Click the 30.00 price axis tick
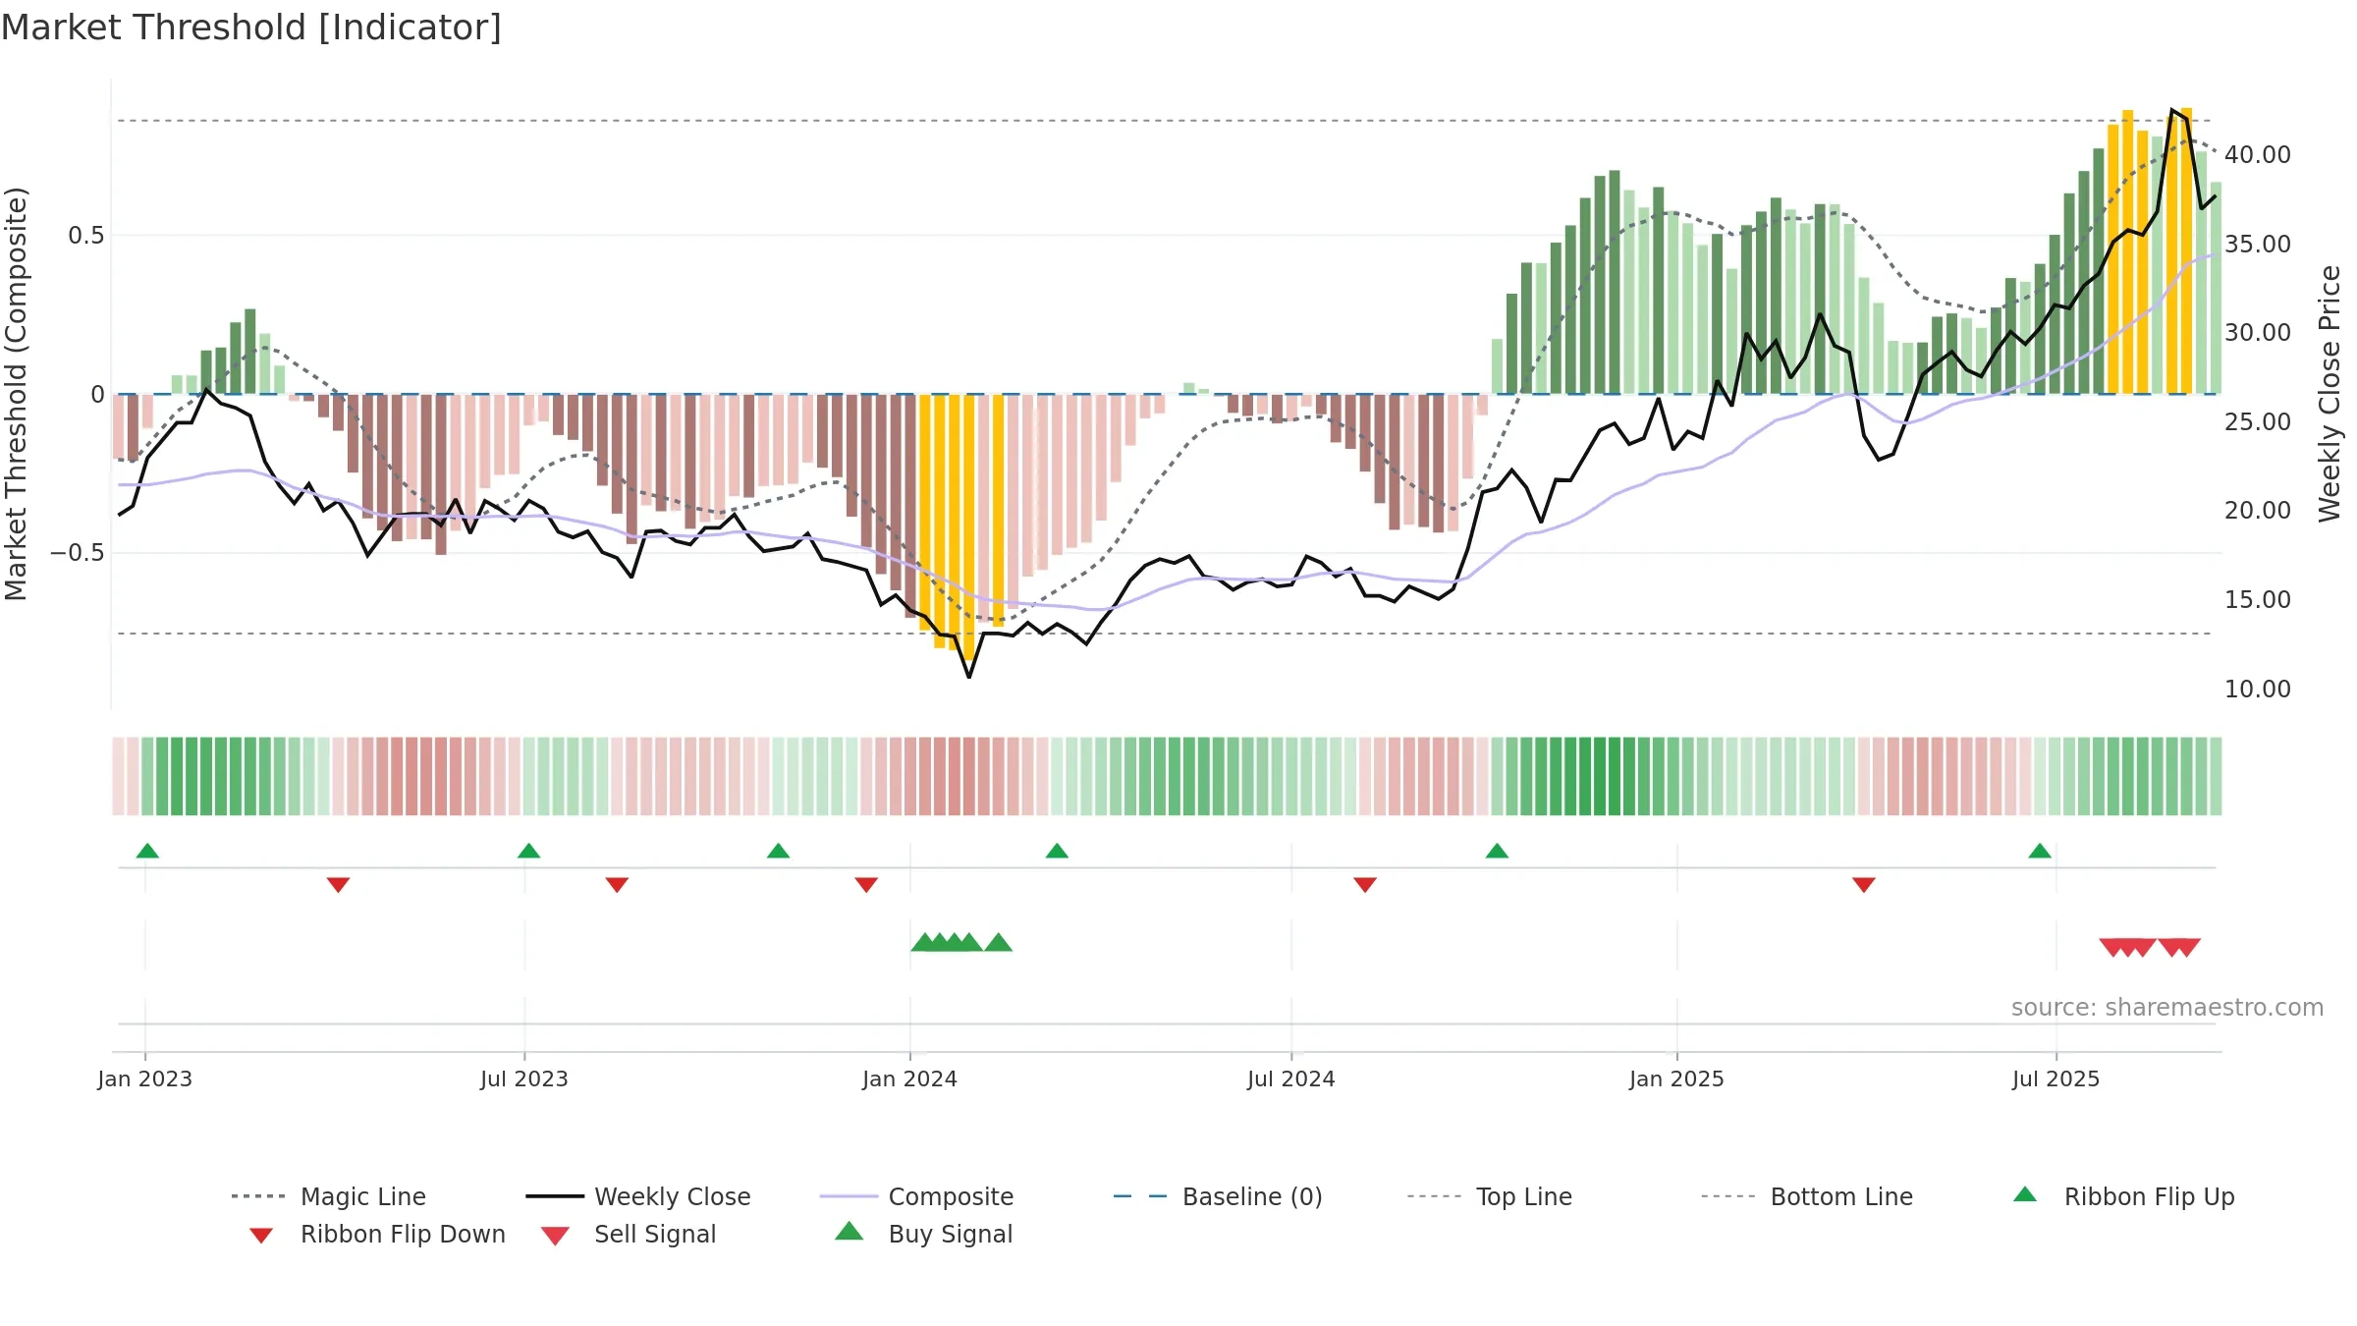 (2258, 332)
